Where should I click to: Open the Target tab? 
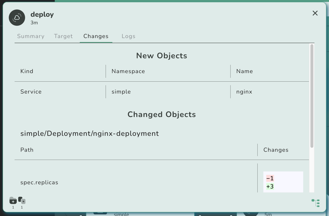[x=63, y=36]
